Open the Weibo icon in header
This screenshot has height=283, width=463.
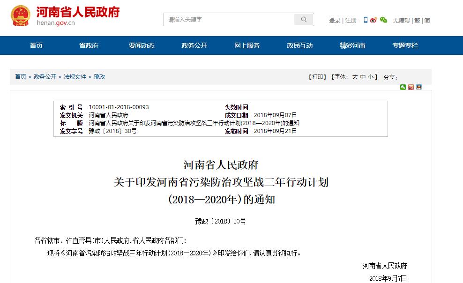pyautogui.click(x=373, y=20)
